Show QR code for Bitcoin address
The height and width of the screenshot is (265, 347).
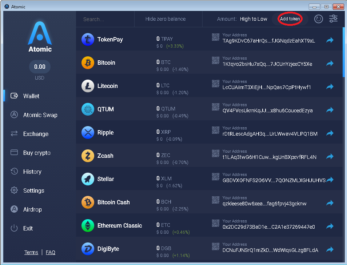216,60
